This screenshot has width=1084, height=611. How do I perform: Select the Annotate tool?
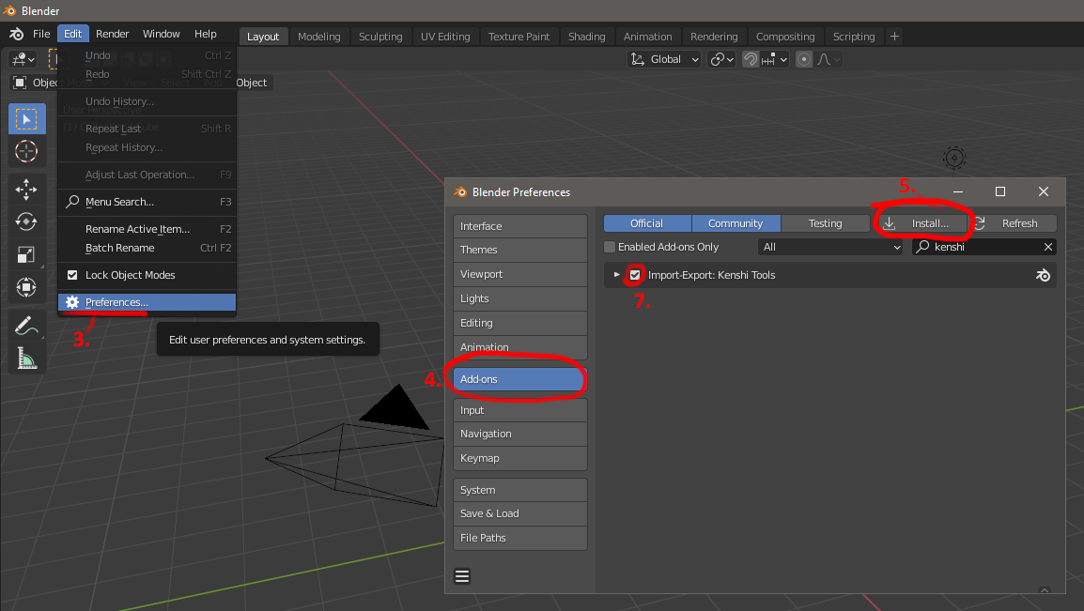click(26, 325)
